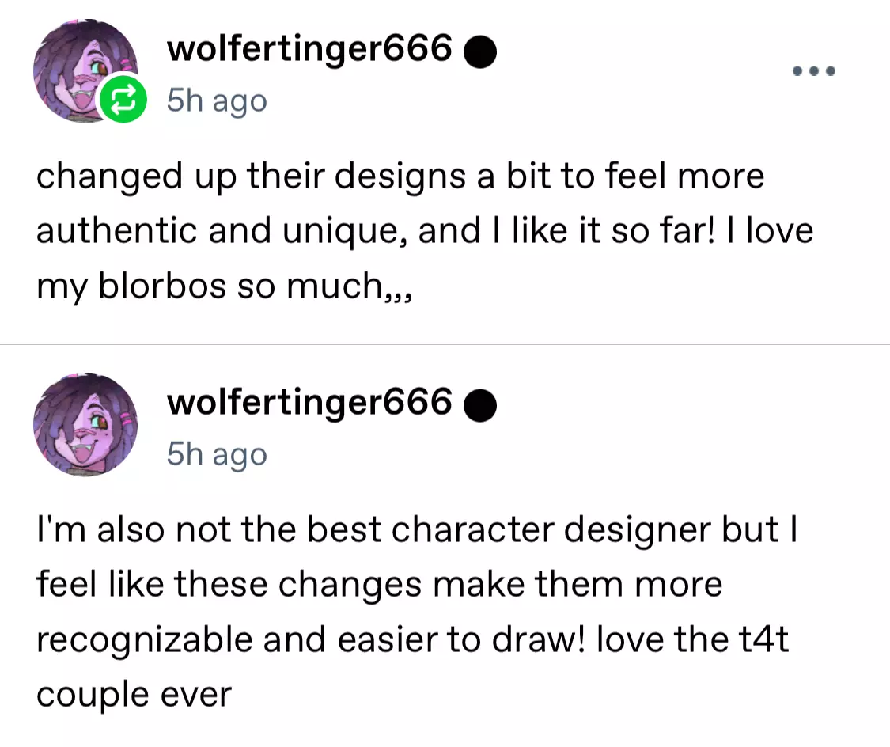Visit wolfertinger666 blog from top post username

point(309,51)
